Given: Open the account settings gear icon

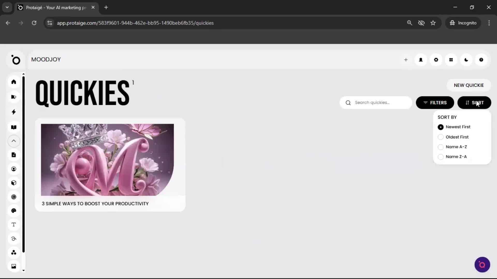Looking at the screenshot, I should [x=436, y=60].
